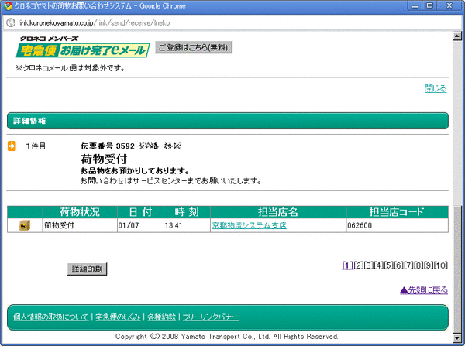The height and width of the screenshot is (346, 465).
Task: Click the お品物をお預かりしております text
Action: 135,171
